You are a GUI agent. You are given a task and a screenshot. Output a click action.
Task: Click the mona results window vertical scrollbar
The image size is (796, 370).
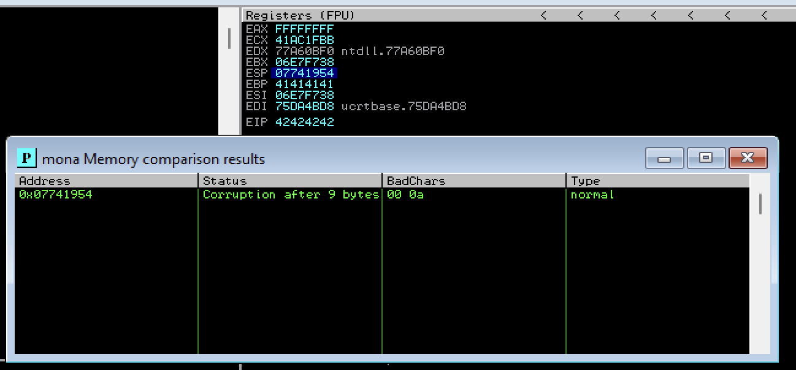(760, 204)
